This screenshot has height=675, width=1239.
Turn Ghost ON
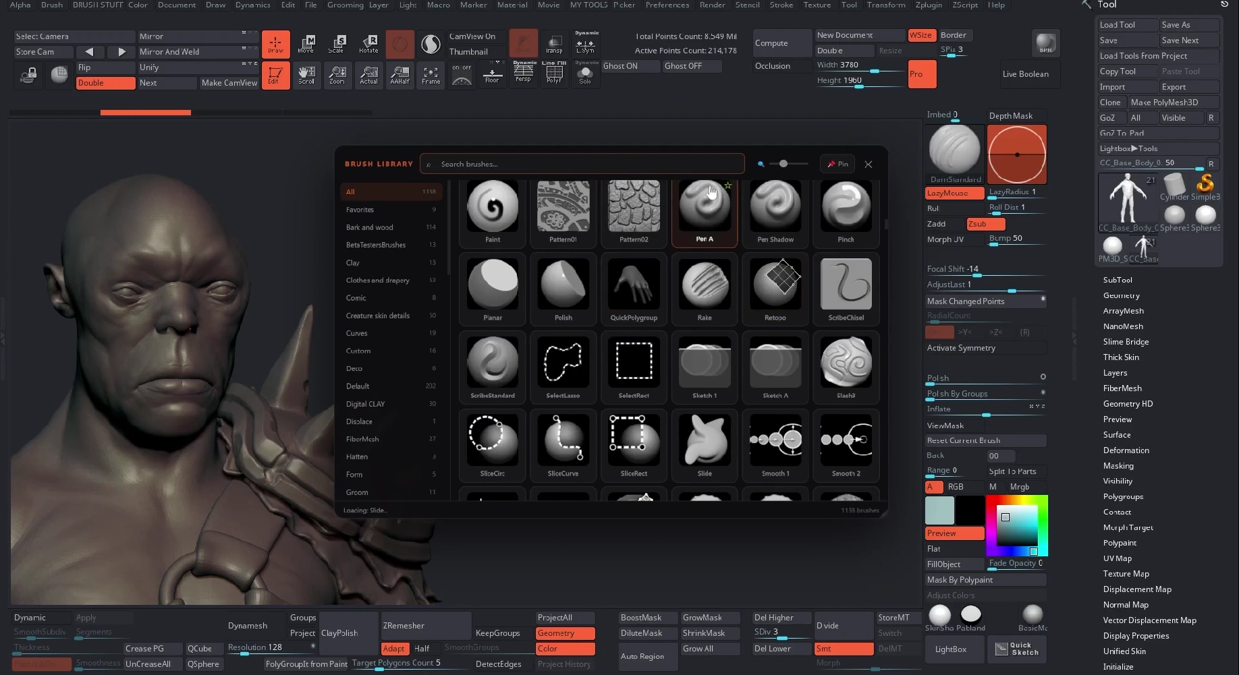tap(629, 66)
